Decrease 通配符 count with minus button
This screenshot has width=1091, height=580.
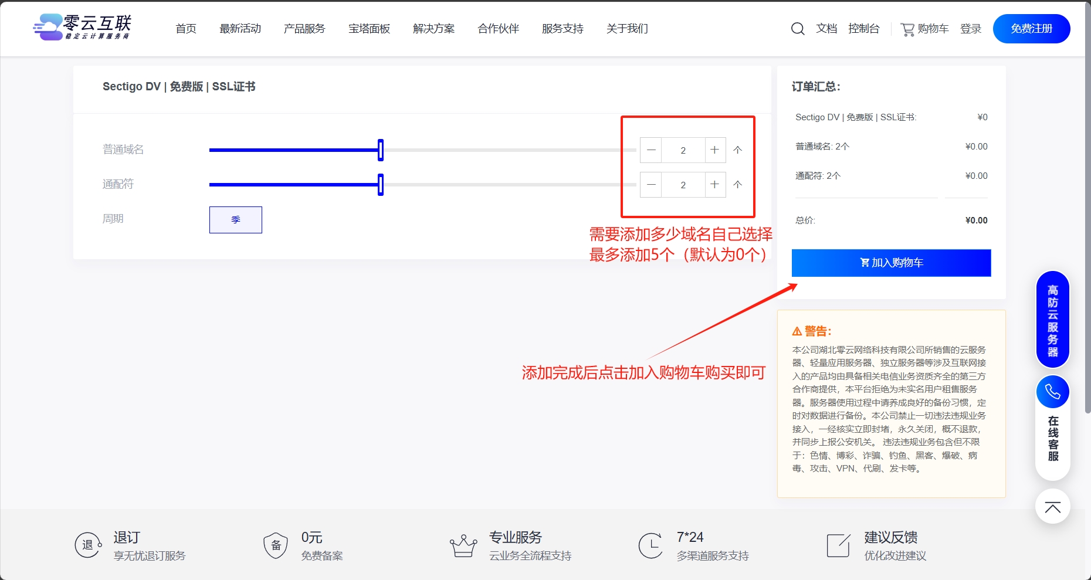(x=651, y=185)
